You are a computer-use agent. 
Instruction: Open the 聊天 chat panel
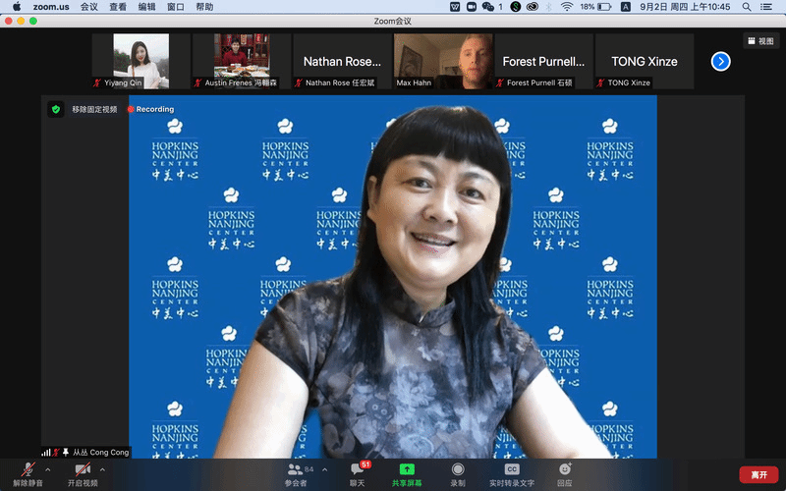tap(358, 474)
